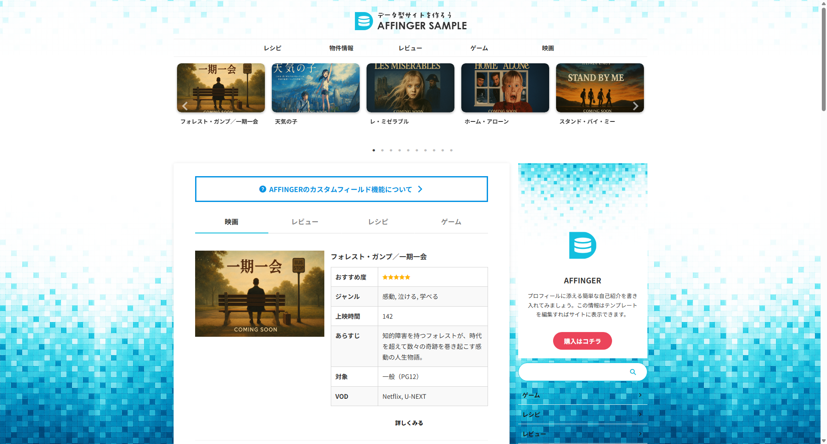Click the 詳しくみる link
The height and width of the screenshot is (444, 827).
pyautogui.click(x=409, y=423)
